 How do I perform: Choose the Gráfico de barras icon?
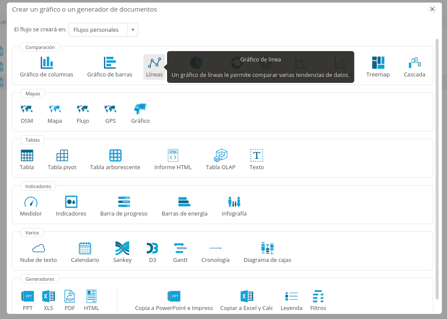point(109,63)
